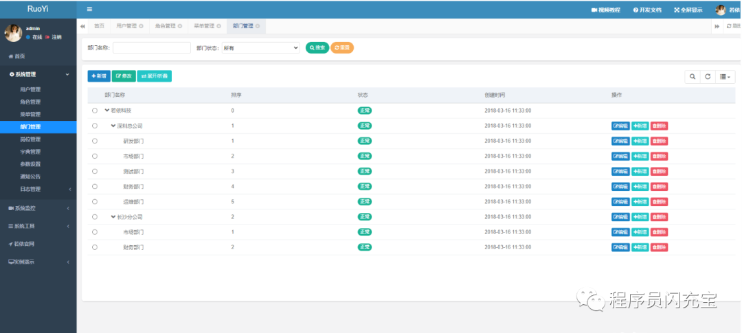Delete the 运维部门 row
The height and width of the screenshot is (333, 742).
(659, 201)
